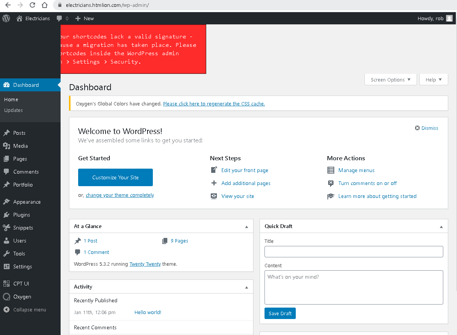Click the regenerate CSS cache link
Screen dimensions: 457x335
pos(214,103)
